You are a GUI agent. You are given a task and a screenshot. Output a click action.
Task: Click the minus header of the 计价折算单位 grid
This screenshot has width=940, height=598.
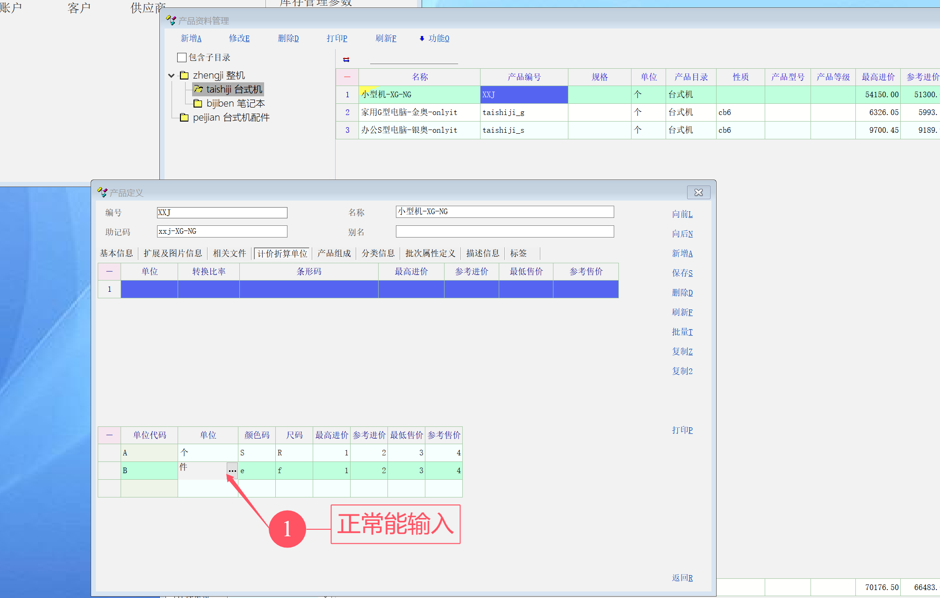(109, 271)
